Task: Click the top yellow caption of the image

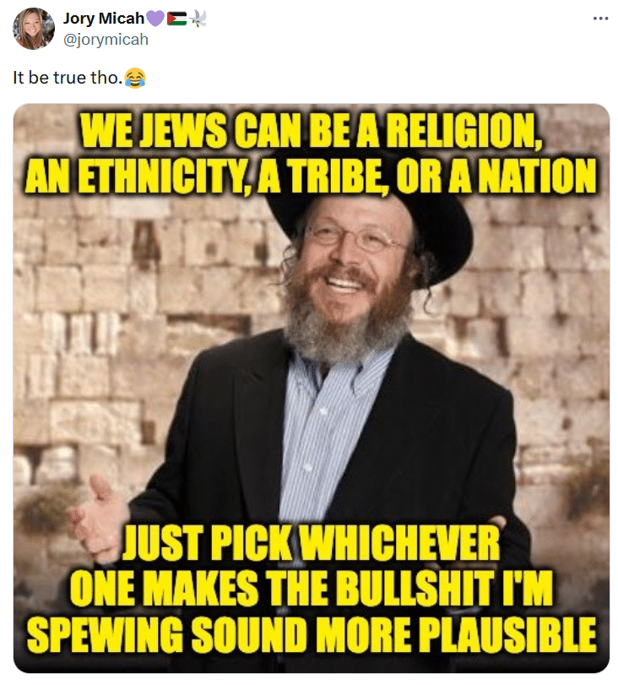Action: pos(311,153)
